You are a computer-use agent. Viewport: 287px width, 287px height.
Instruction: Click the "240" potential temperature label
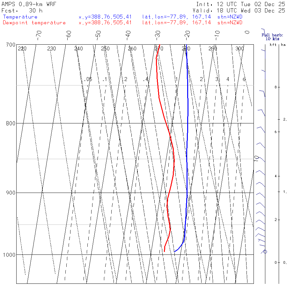pos(78,48)
